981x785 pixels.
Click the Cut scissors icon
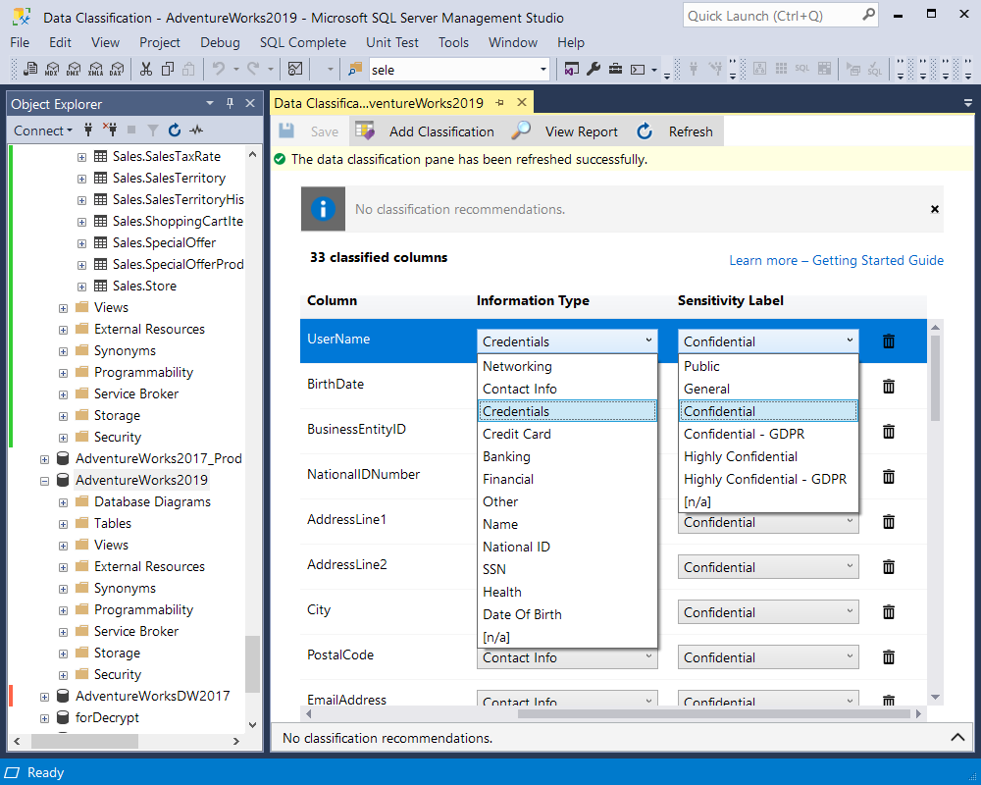tap(146, 69)
